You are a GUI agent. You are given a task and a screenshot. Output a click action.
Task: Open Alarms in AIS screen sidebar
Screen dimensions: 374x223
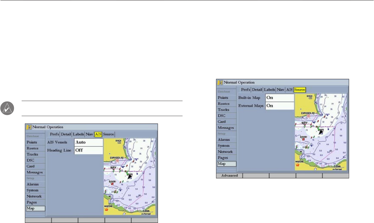35,184
